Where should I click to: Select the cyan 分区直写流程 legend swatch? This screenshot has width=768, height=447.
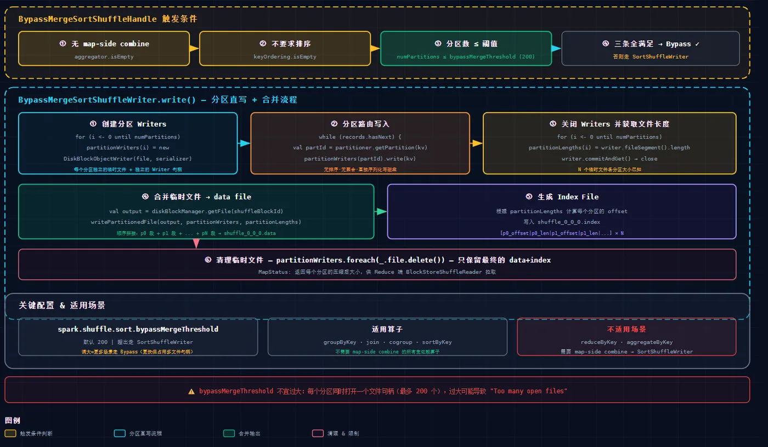[120, 433]
